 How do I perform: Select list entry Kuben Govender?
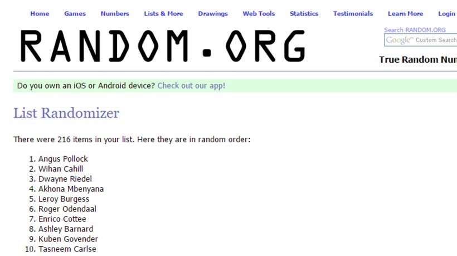(x=68, y=239)
